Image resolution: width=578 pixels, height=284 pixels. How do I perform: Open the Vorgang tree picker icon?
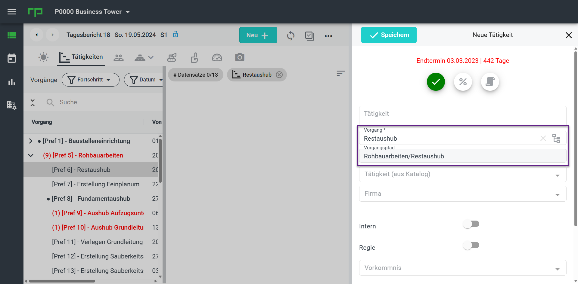tap(556, 139)
